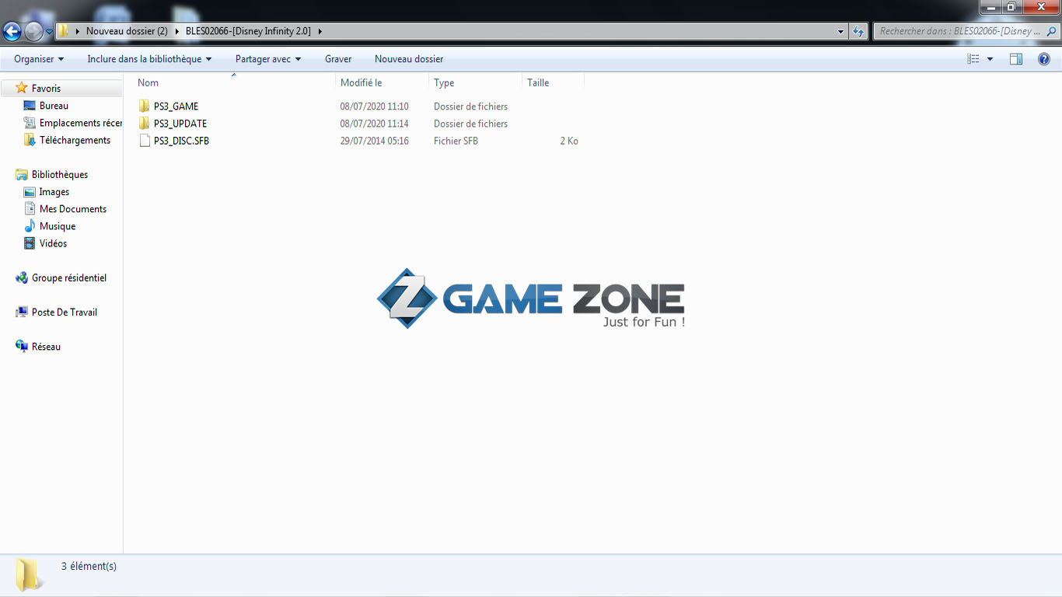Expand Inclure dans la bibliothèque dropdown

tap(149, 59)
